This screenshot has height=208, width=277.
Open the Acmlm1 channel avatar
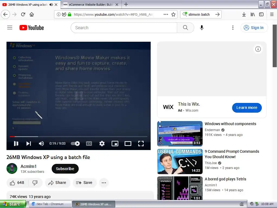(12, 168)
